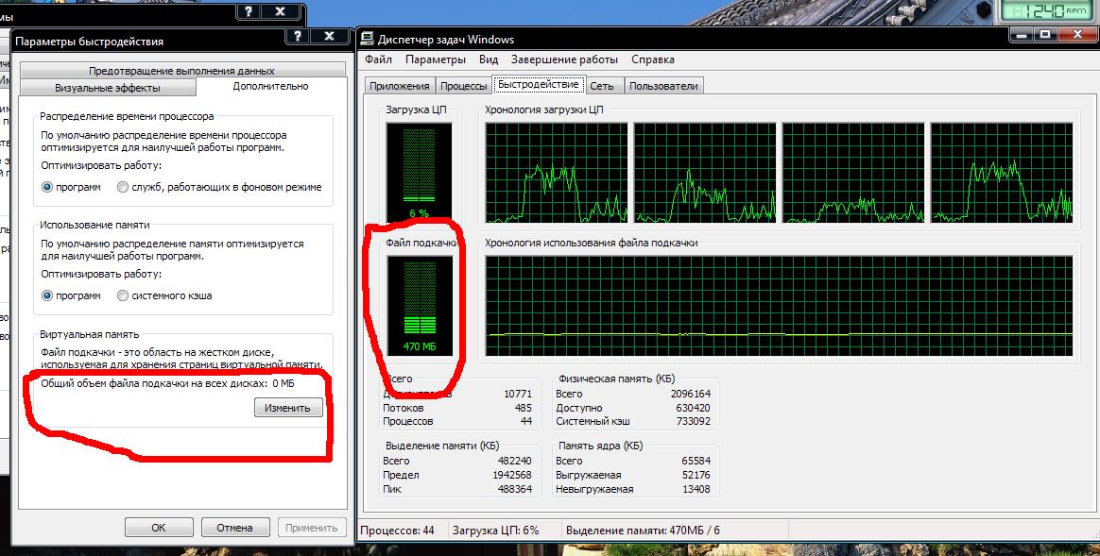
Task: Click the Диспетчер задач title bar icon
Action: tap(368, 39)
